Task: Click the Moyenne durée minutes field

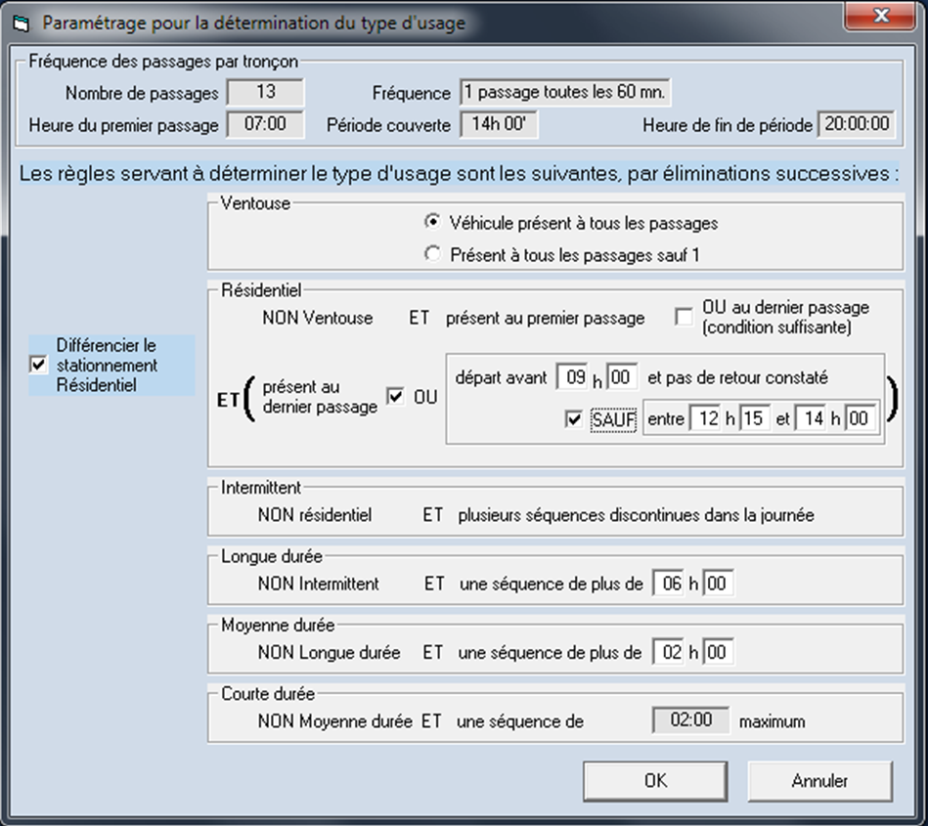Action: 718,652
